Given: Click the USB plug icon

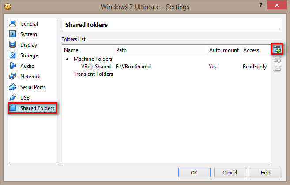Looking at the screenshot, I should click(x=12, y=97).
